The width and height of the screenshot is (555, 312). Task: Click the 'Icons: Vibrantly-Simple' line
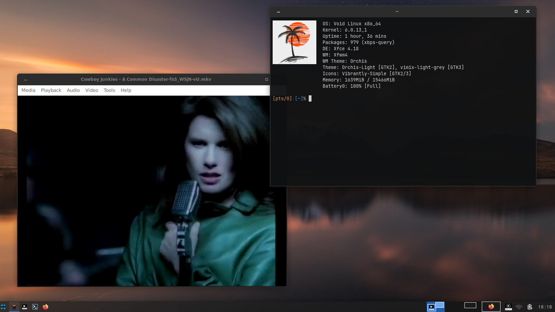click(367, 74)
